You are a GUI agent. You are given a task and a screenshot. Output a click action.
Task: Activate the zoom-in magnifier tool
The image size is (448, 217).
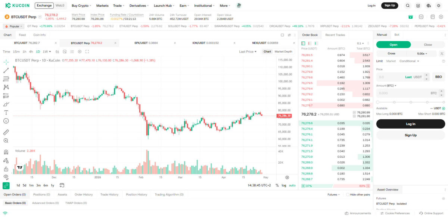click(6, 141)
